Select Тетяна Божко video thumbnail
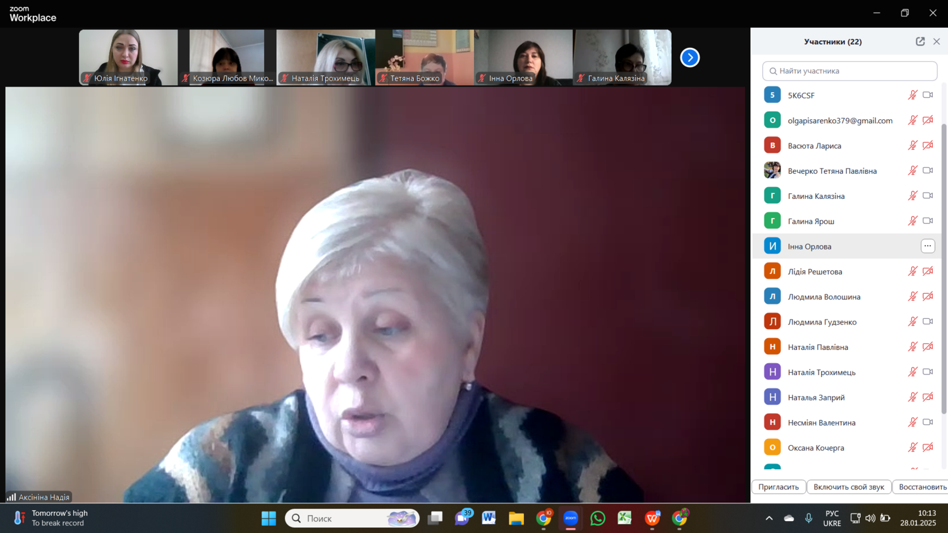The height and width of the screenshot is (533, 948). point(424,57)
